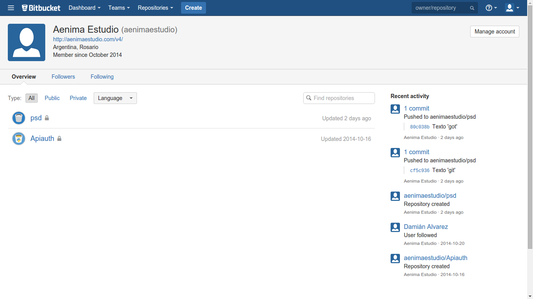Click avatar beside aenimaestudio/Apiauth activity
The image size is (533, 299).
[395, 259]
